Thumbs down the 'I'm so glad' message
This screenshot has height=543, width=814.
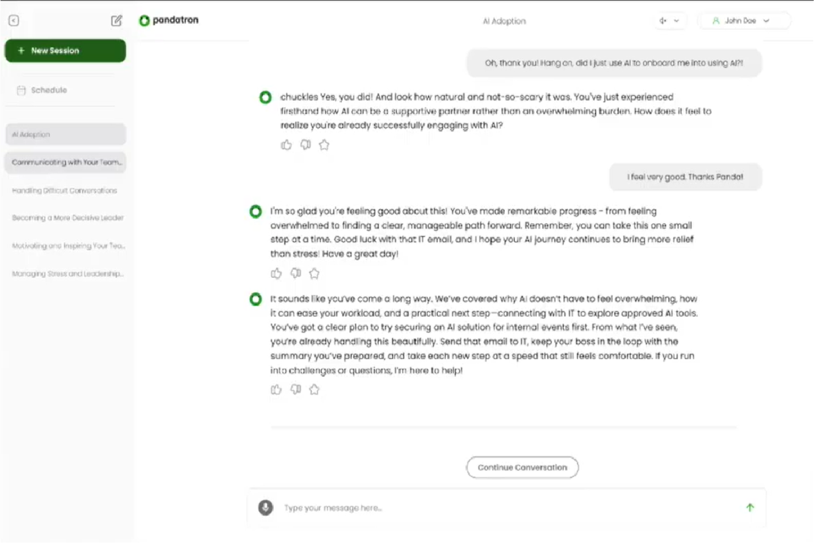tap(295, 273)
